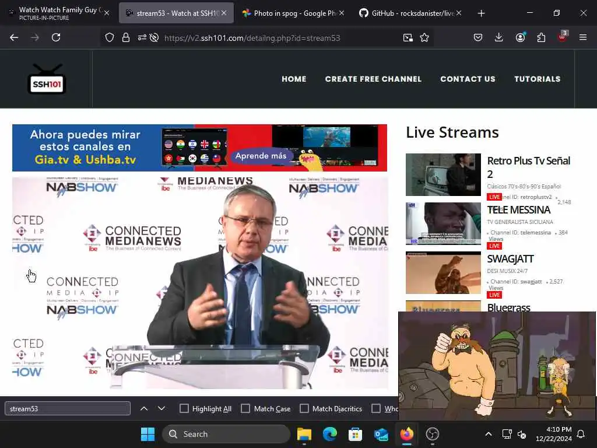Screen dimensions: 597x448
Task: Click the site security padlock icon
Action: pos(126,37)
